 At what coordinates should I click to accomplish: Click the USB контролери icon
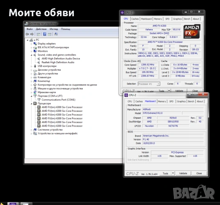35,66
